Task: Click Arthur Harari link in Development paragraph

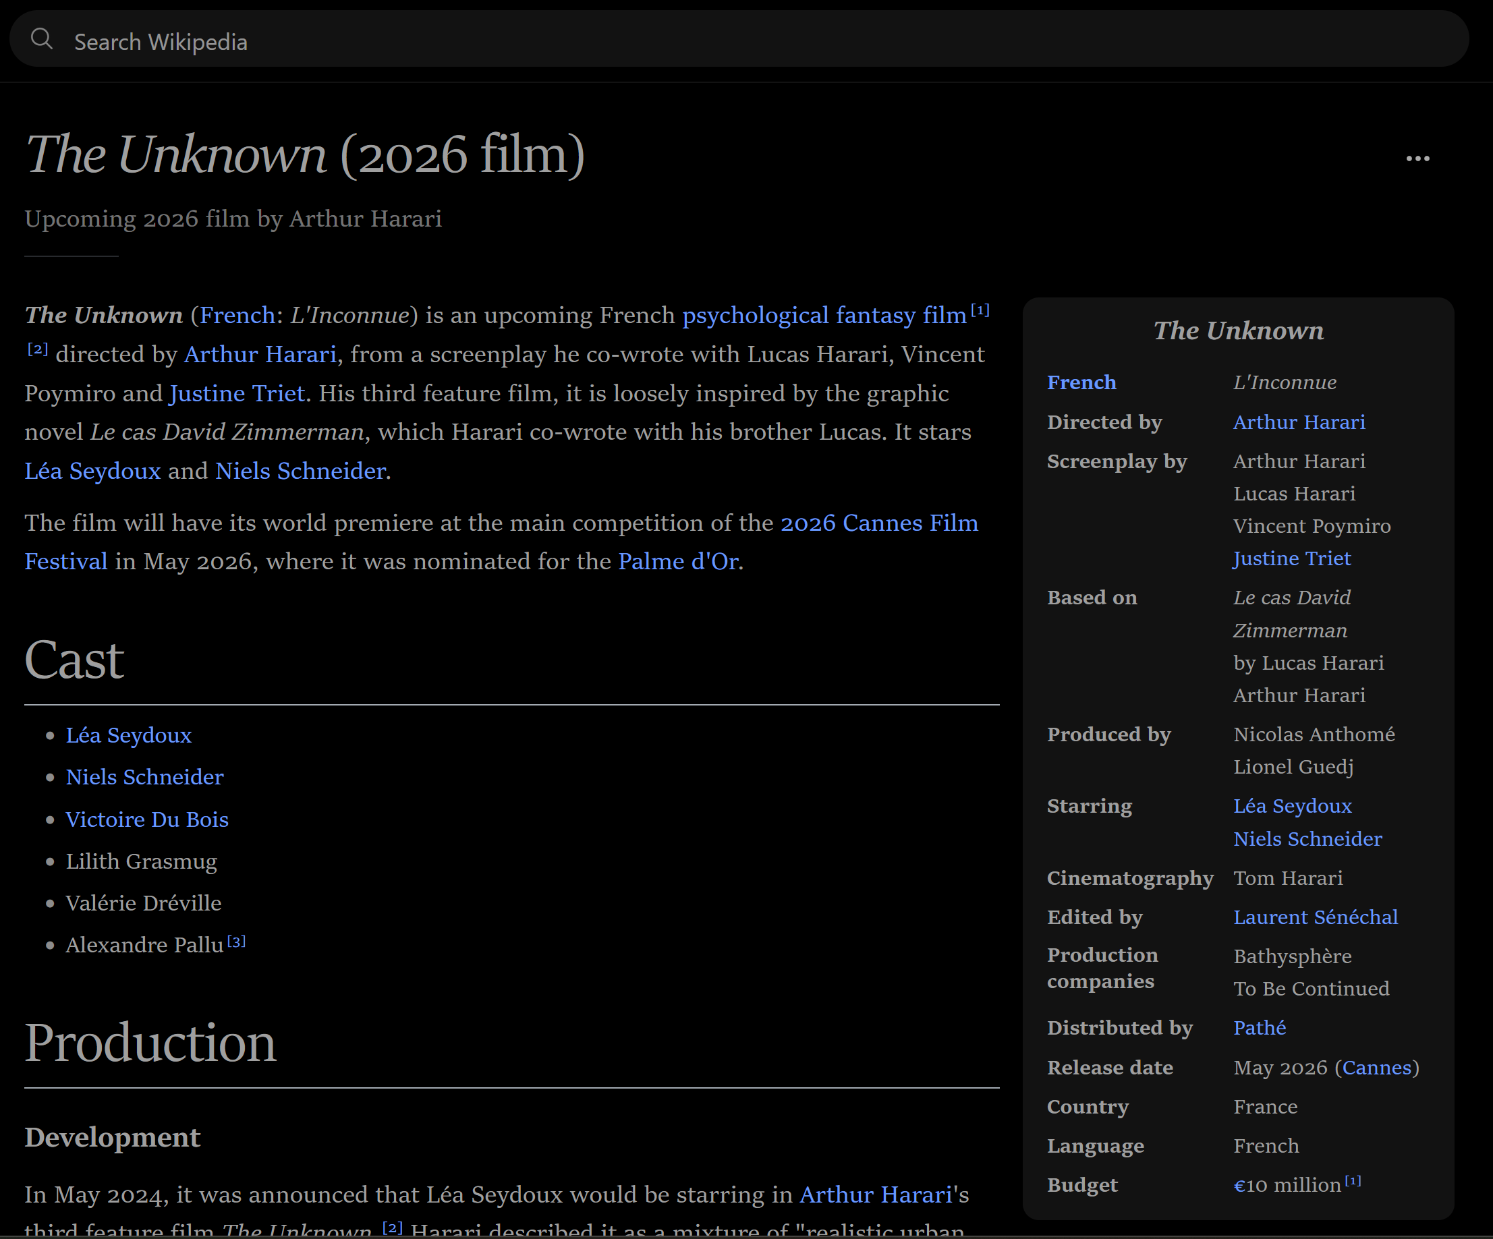Action: click(x=875, y=1195)
